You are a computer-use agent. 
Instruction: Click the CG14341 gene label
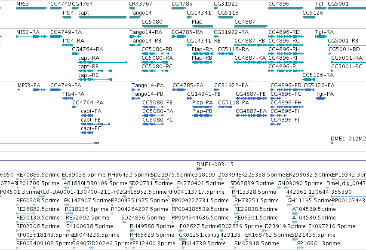199,12
